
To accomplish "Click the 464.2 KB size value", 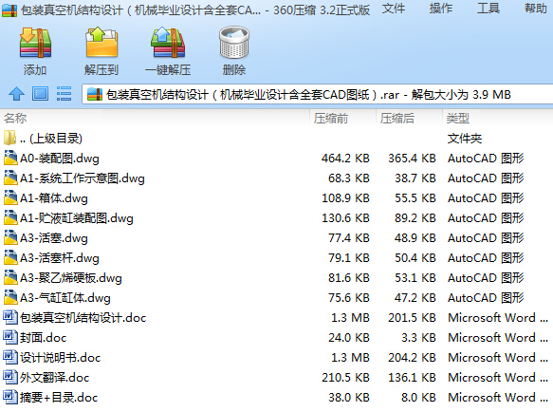I will [x=345, y=159].
